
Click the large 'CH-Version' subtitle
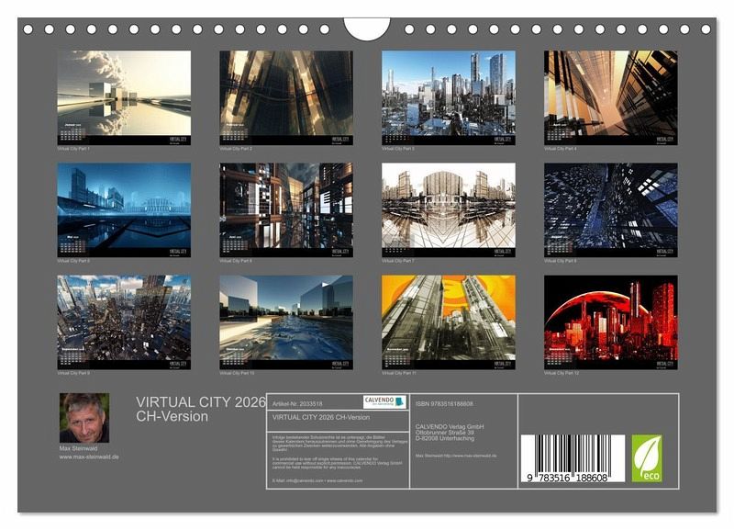pos(172,417)
